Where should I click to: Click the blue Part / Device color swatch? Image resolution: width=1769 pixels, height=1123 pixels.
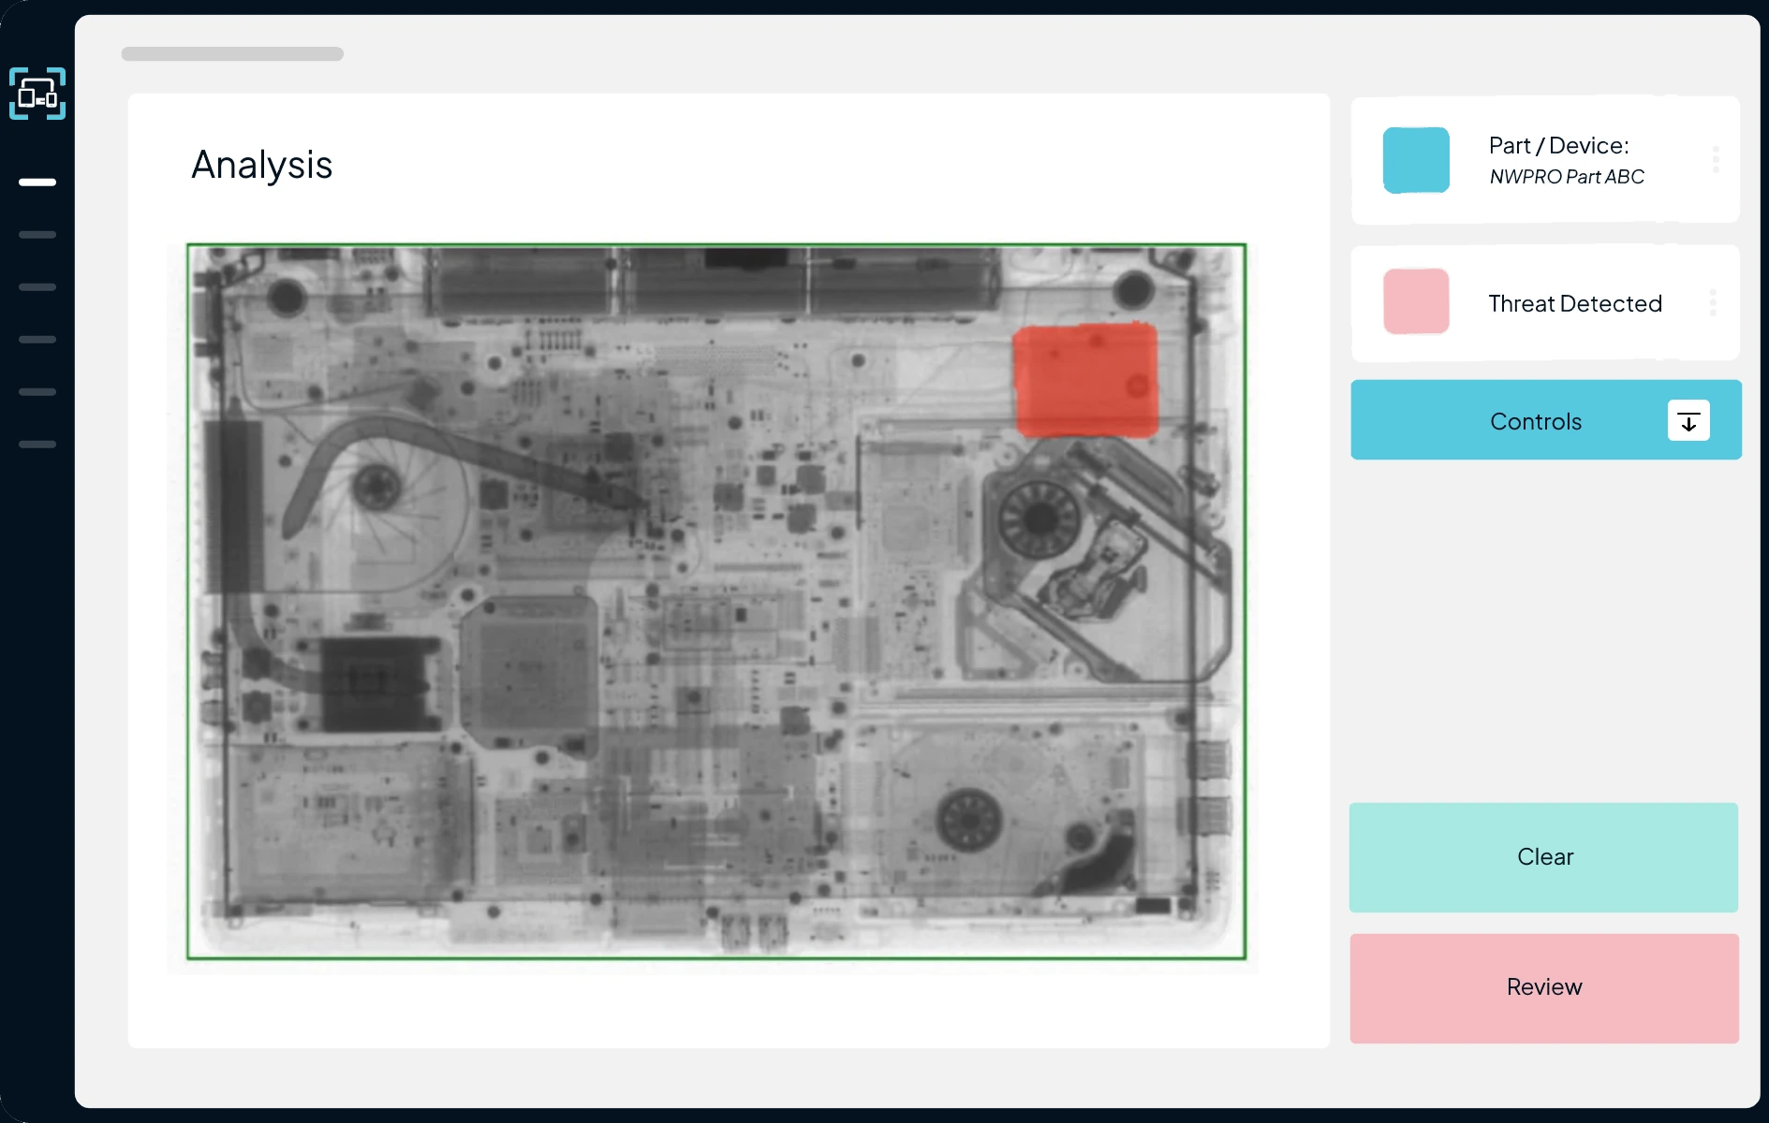coord(1416,160)
